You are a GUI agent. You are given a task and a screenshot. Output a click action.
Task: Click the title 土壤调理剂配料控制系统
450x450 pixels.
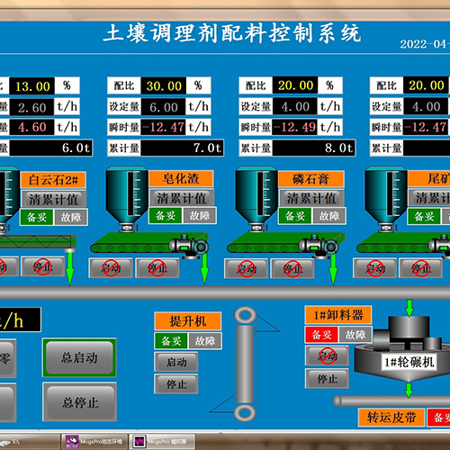click(231, 33)
